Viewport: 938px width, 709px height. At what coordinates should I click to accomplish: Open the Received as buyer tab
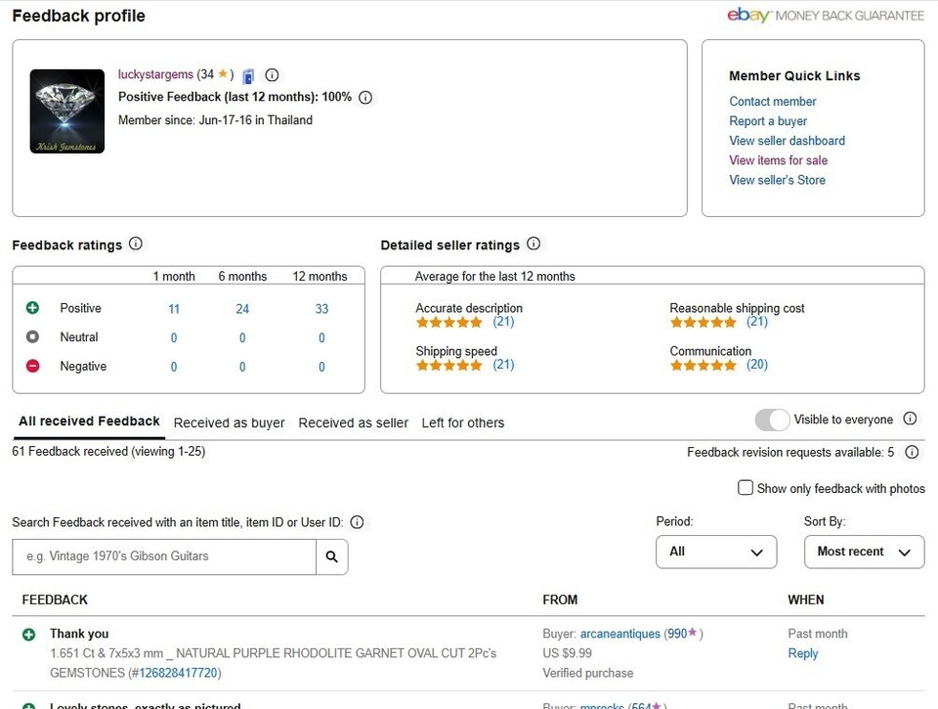click(230, 422)
